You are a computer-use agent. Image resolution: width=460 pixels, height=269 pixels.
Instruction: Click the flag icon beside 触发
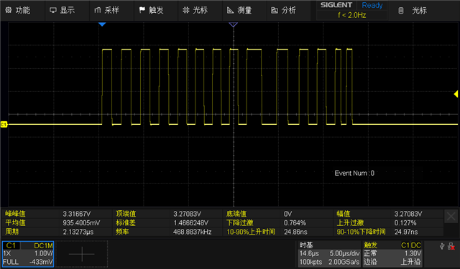(142, 10)
